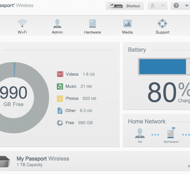Screen dimensions: 190x174
Task: Click the help question mark icon
Action: 176,6
